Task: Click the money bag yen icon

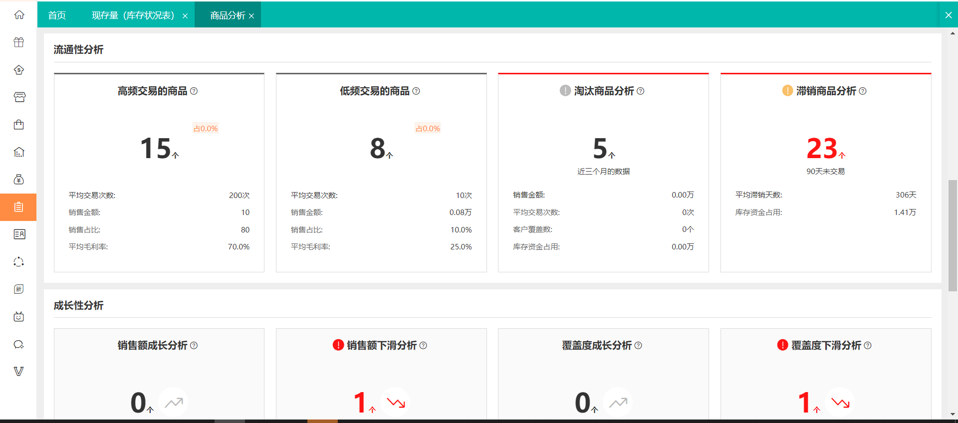Action: coord(19,180)
